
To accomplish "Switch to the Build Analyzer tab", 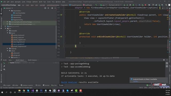I will coord(32,60).
